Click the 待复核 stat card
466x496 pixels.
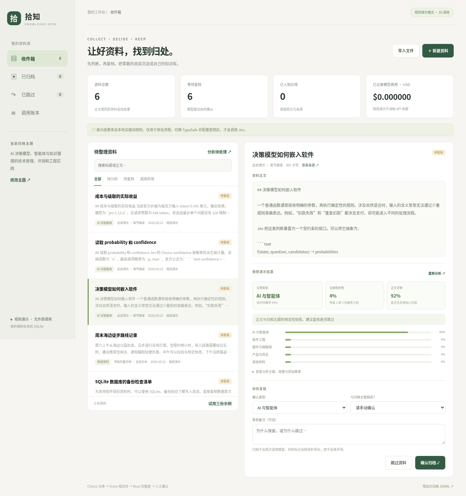(224, 96)
